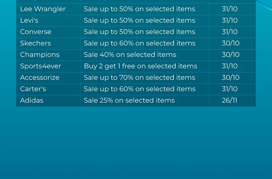Screen dimensions: 272x179
Task: Select the Carter's brand name
Action: point(33,89)
